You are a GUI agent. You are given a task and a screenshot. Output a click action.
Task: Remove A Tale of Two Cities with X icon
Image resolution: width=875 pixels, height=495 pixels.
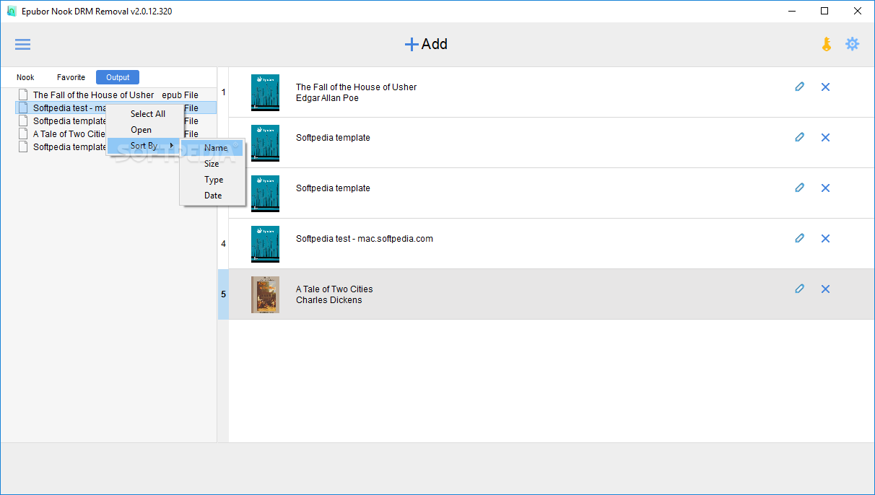(825, 289)
